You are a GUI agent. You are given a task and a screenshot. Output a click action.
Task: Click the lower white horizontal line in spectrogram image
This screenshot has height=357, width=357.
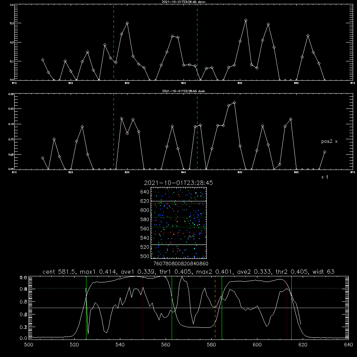click(178, 245)
